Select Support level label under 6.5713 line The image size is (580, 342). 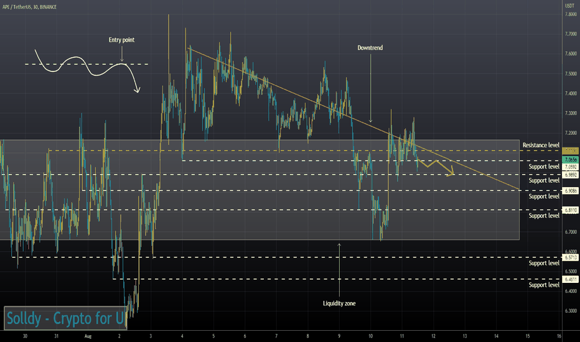544,263
